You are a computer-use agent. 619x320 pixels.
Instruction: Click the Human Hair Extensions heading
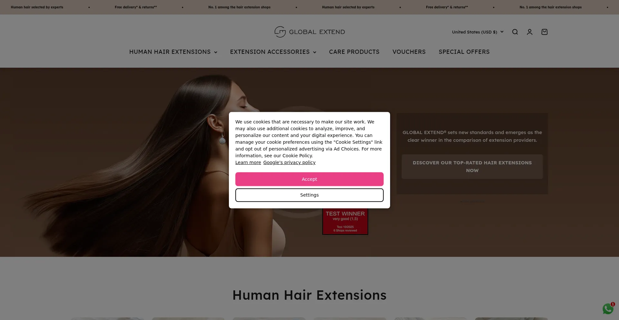[x=309, y=295]
